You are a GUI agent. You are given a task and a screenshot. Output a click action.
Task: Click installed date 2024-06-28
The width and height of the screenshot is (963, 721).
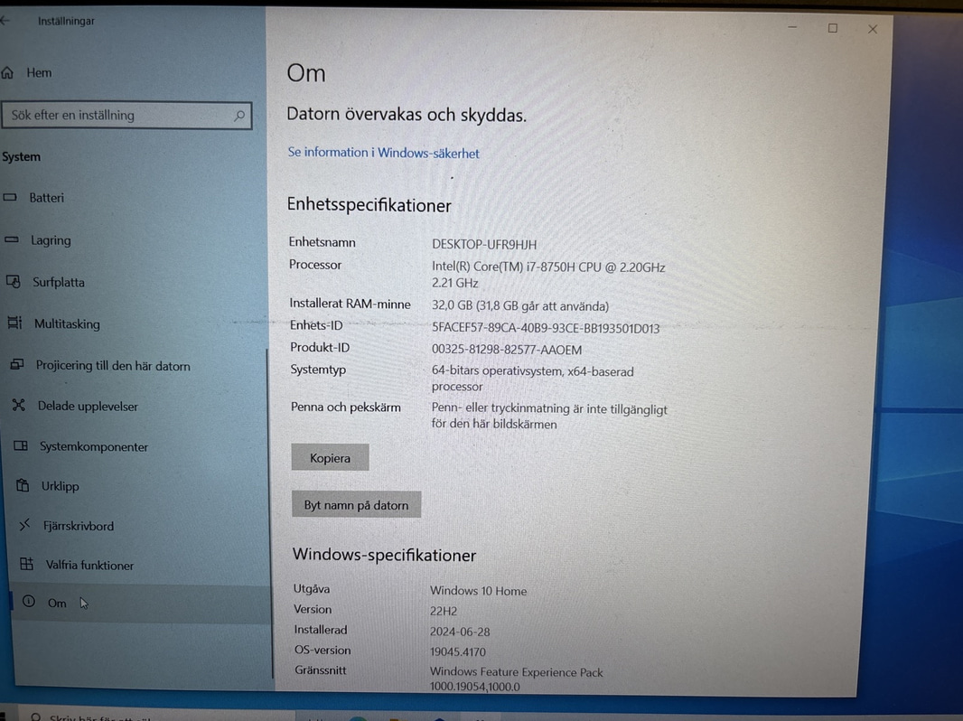coord(460,632)
